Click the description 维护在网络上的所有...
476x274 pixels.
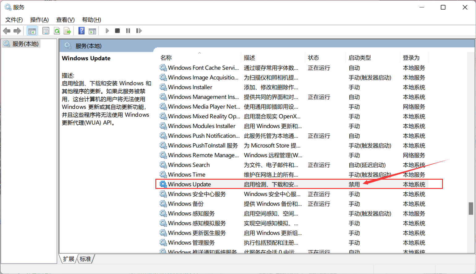tap(271, 174)
